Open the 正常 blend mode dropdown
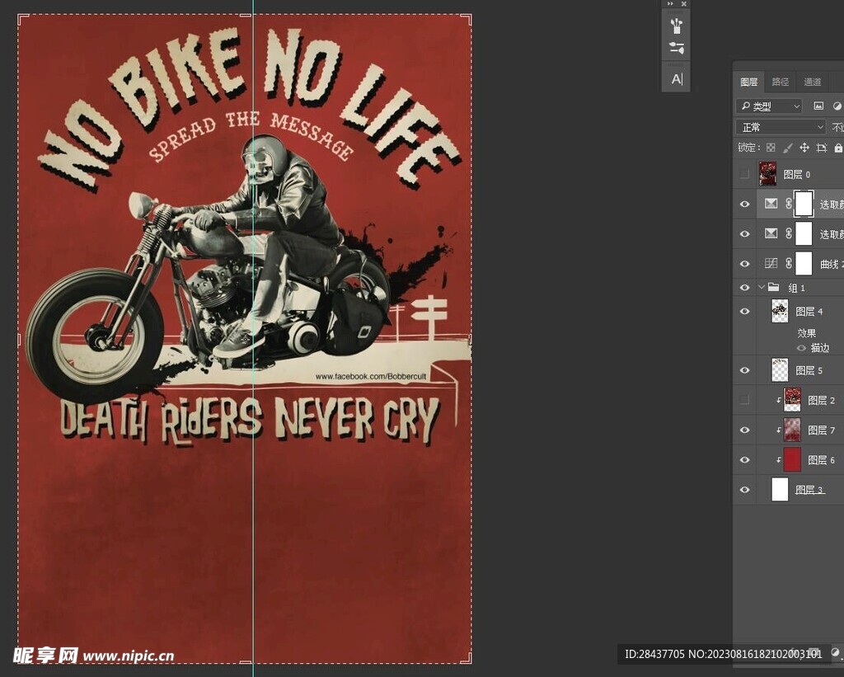844x677 pixels. 781,127
